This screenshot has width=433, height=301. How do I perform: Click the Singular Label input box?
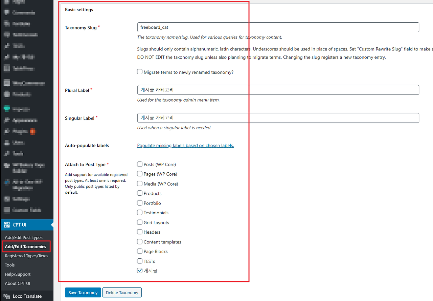click(x=278, y=118)
